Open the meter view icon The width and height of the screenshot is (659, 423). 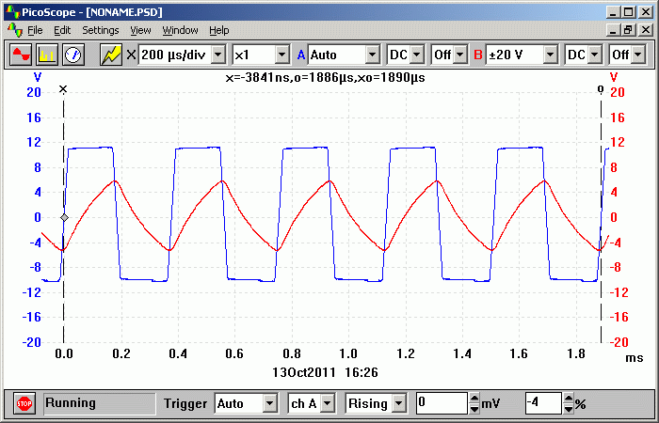coord(73,54)
